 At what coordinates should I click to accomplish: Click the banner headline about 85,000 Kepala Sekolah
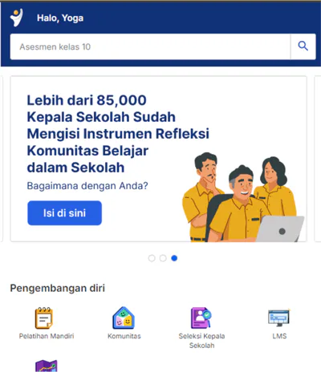coord(118,134)
